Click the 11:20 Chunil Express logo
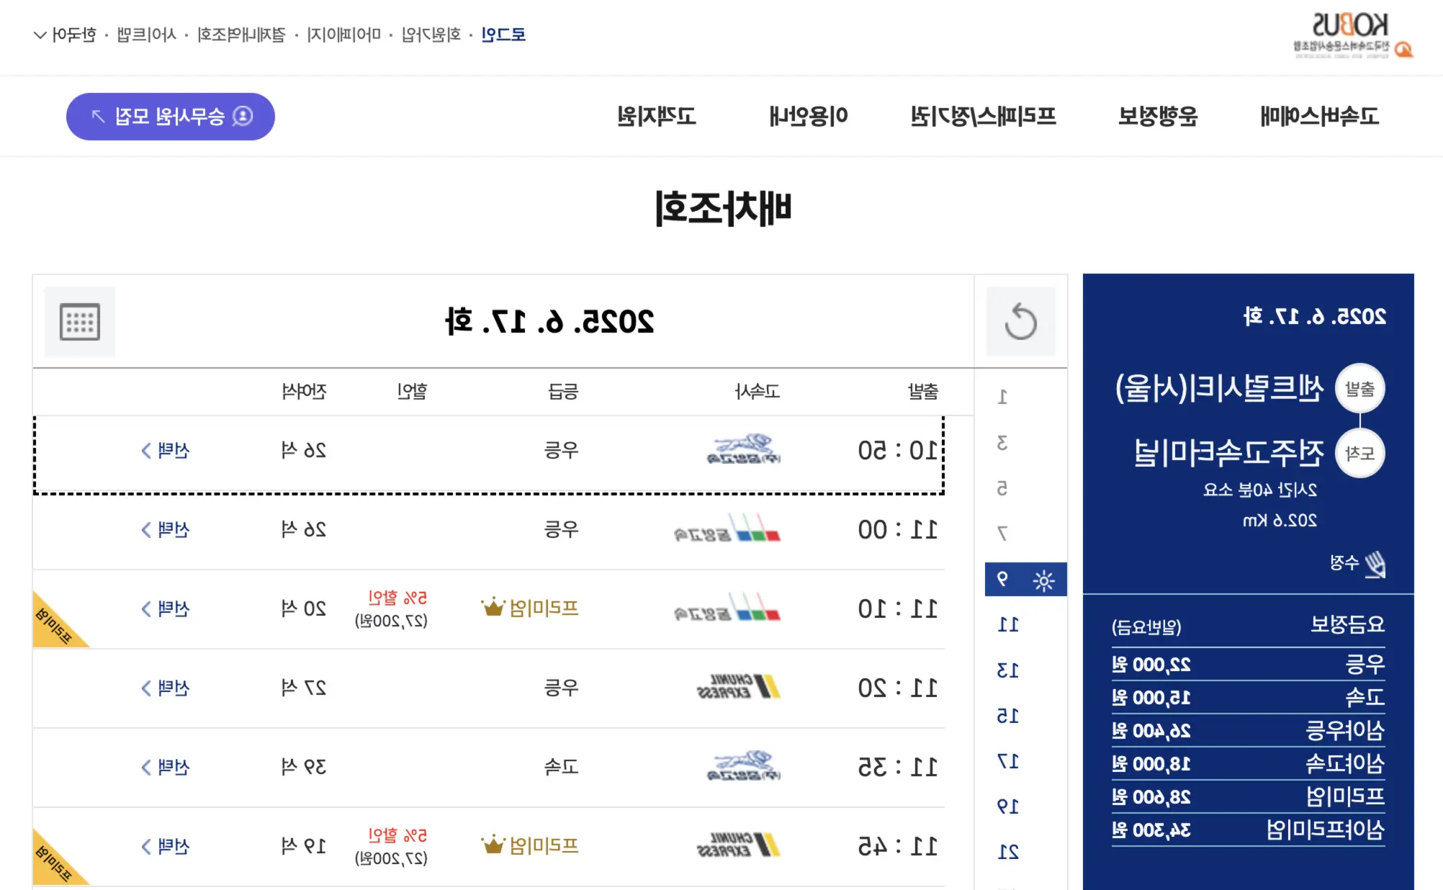Screen dimensions: 1443x890 tap(739, 687)
